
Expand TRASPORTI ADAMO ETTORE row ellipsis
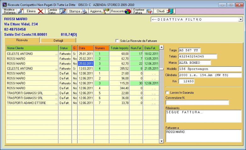click(x=56, y=103)
